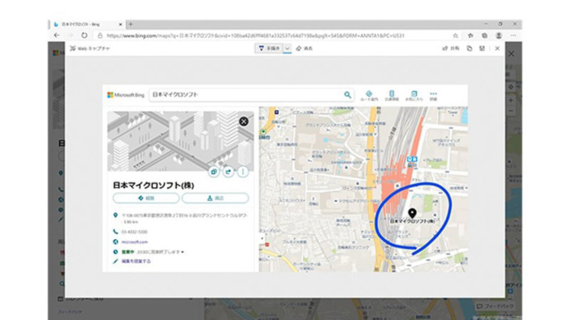Click the magnifier search icon

point(347,95)
